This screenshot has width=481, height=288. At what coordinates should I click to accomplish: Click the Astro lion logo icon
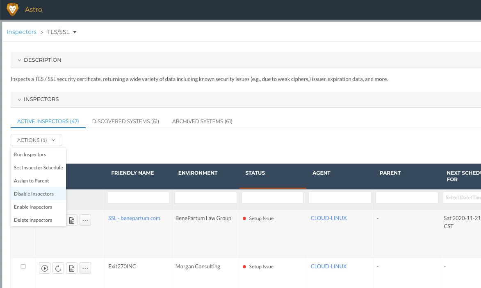pos(13,9)
